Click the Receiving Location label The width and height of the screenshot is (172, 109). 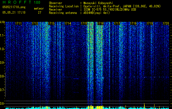[x=64, y=6]
